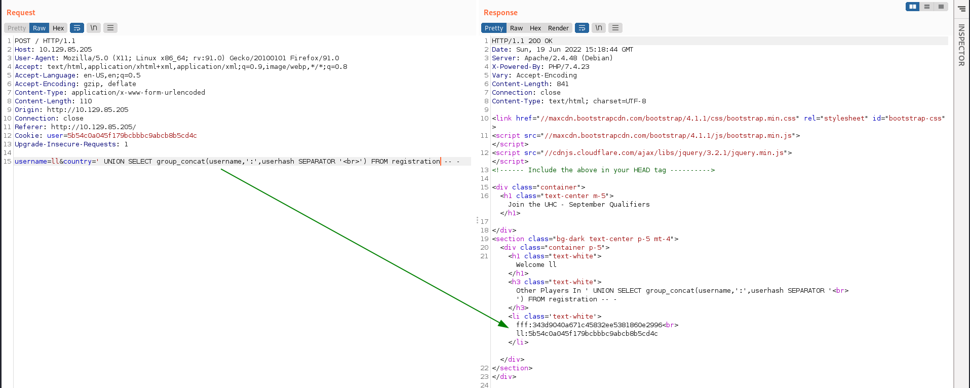The width and height of the screenshot is (970, 388).
Task: Click the bootstrap.min.css link tag line
Action: pyautogui.click(x=718, y=119)
